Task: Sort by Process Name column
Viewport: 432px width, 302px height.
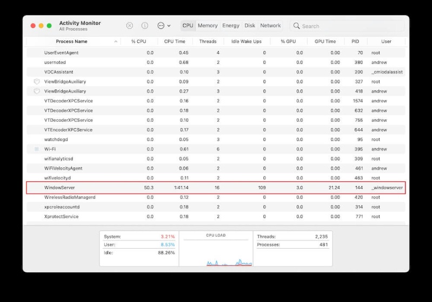Action: pyautogui.click(x=71, y=42)
